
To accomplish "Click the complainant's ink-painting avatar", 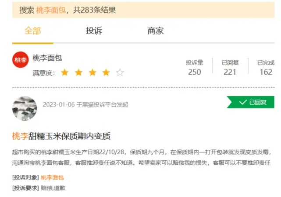I will (x=25, y=108).
